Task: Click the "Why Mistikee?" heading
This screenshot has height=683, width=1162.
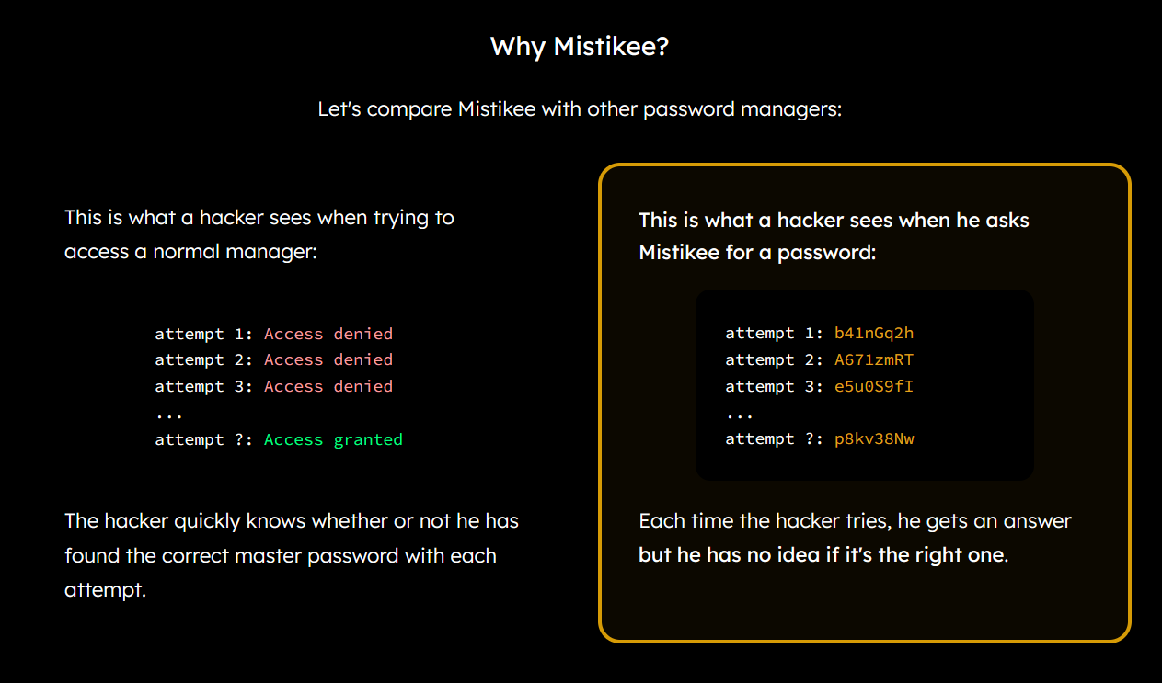Action: (580, 47)
